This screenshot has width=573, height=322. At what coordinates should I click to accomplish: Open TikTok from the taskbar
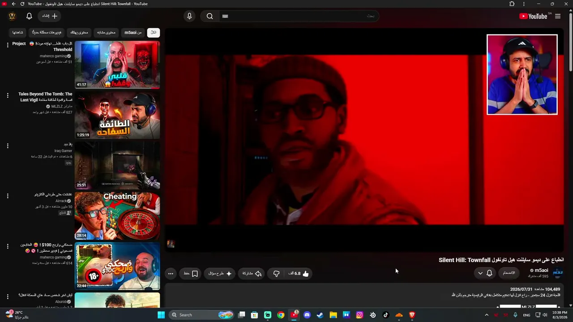(x=386, y=315)
